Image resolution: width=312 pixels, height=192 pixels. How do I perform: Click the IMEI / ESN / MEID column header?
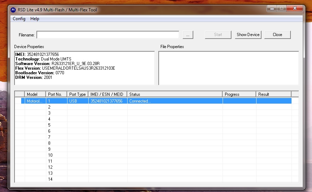click(x=108, y=94)
